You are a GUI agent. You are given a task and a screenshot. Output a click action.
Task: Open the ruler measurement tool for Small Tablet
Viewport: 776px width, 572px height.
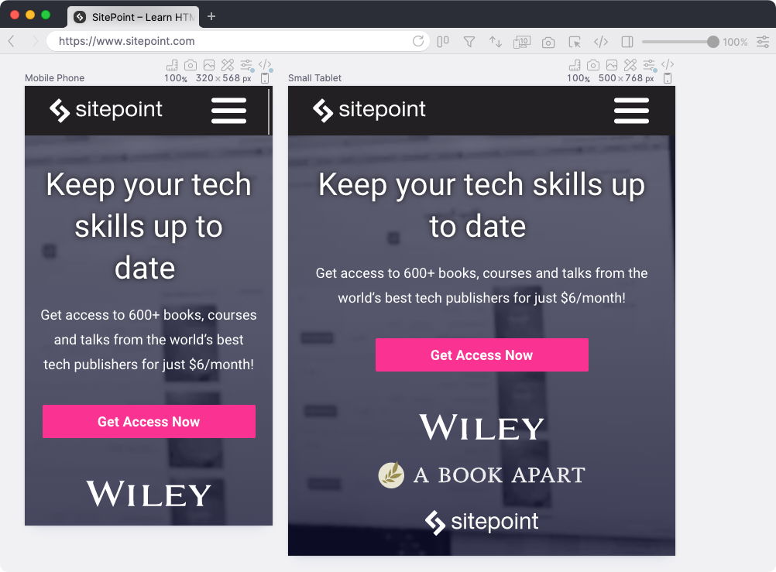[x=575, y=66]
